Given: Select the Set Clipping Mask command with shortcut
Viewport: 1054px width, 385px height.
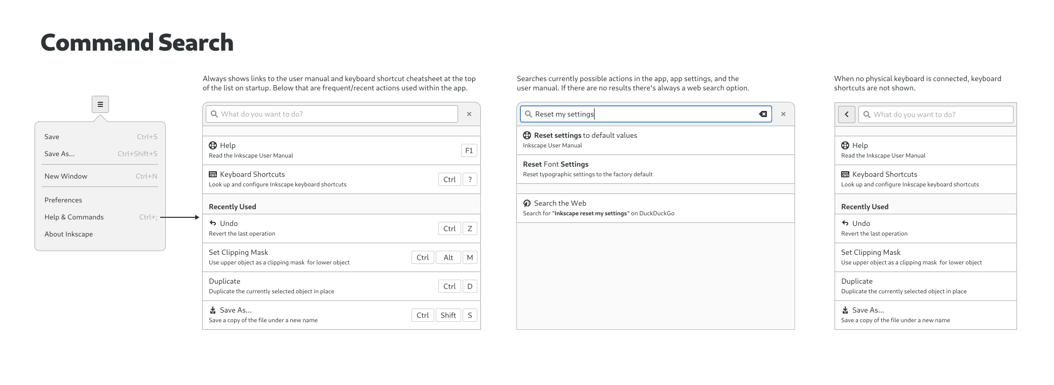Looking at the screenshot, I should click(304, 257).
